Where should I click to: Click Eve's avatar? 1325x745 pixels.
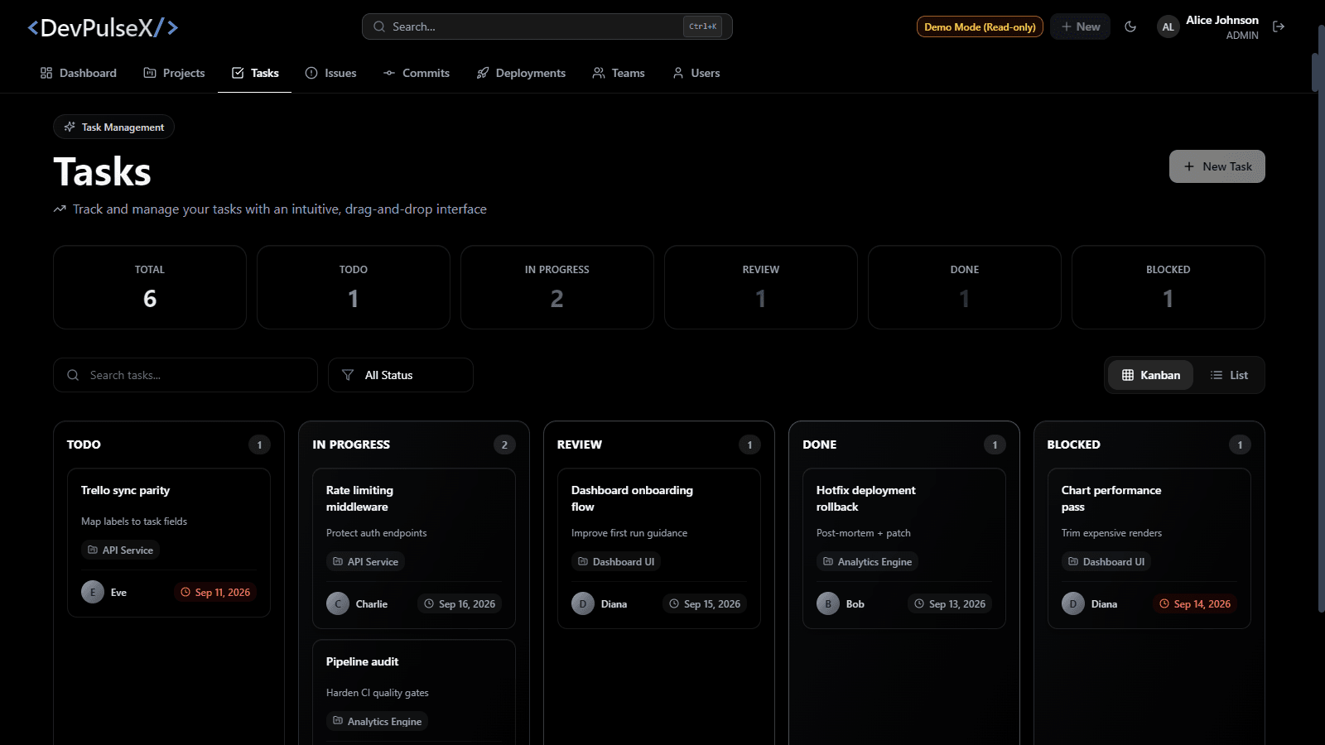pyautogui.click(x=93, y=592)
